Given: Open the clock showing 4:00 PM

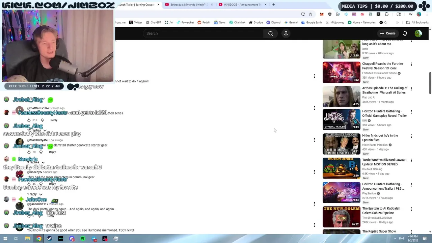Looking at the screenshot, I should pyautogui.click(x=413, y=238).
